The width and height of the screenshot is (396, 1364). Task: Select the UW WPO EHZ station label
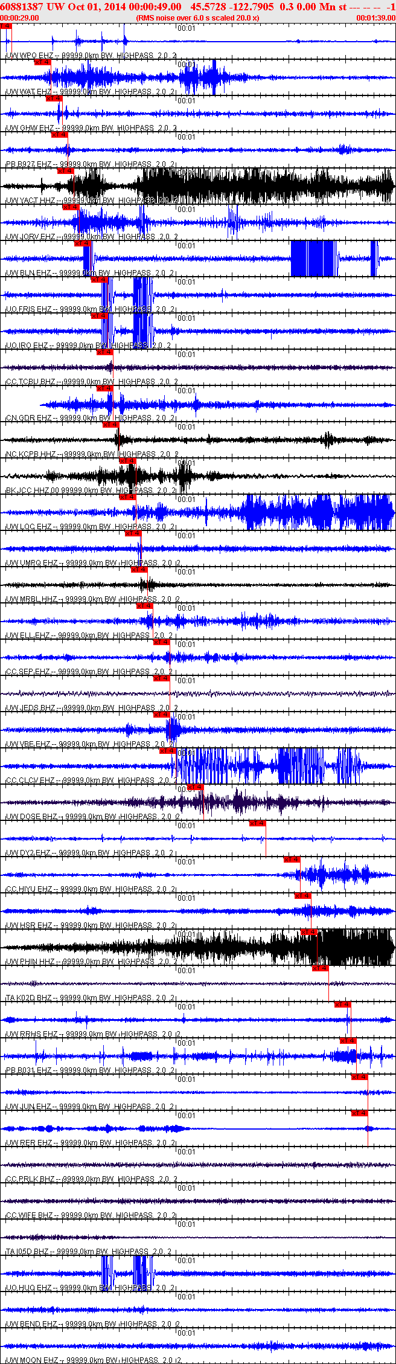pos(28,56)
